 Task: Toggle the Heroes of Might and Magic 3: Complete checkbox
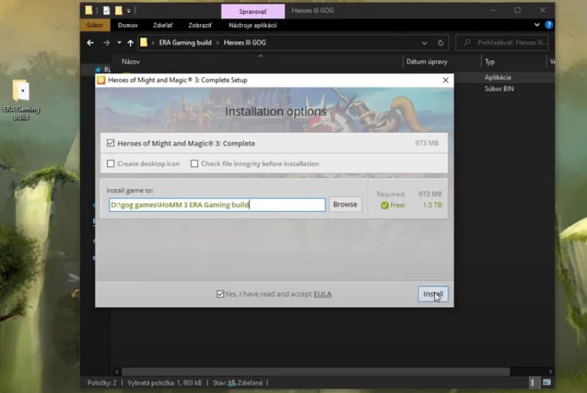pos(111,143)
